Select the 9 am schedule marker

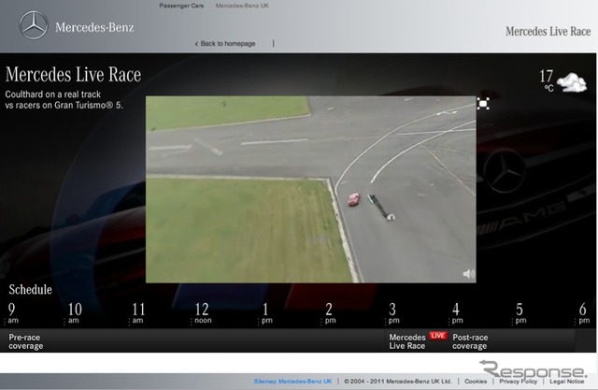[12, 313]
